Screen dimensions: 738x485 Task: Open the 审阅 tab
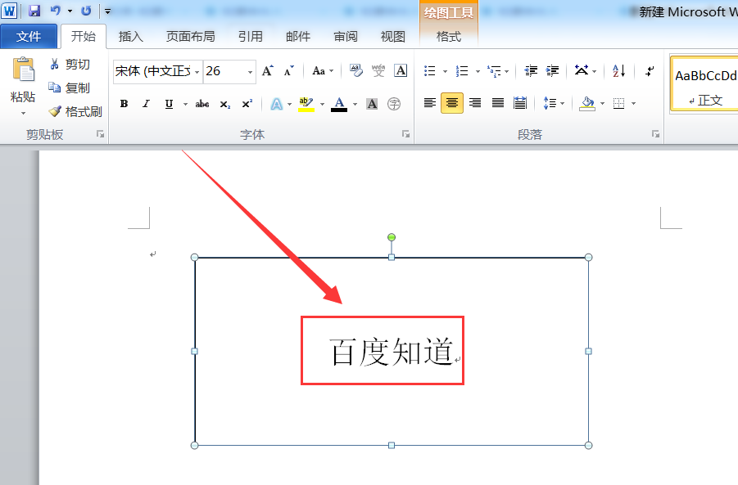pyautogui.click(x=346, y=37)
